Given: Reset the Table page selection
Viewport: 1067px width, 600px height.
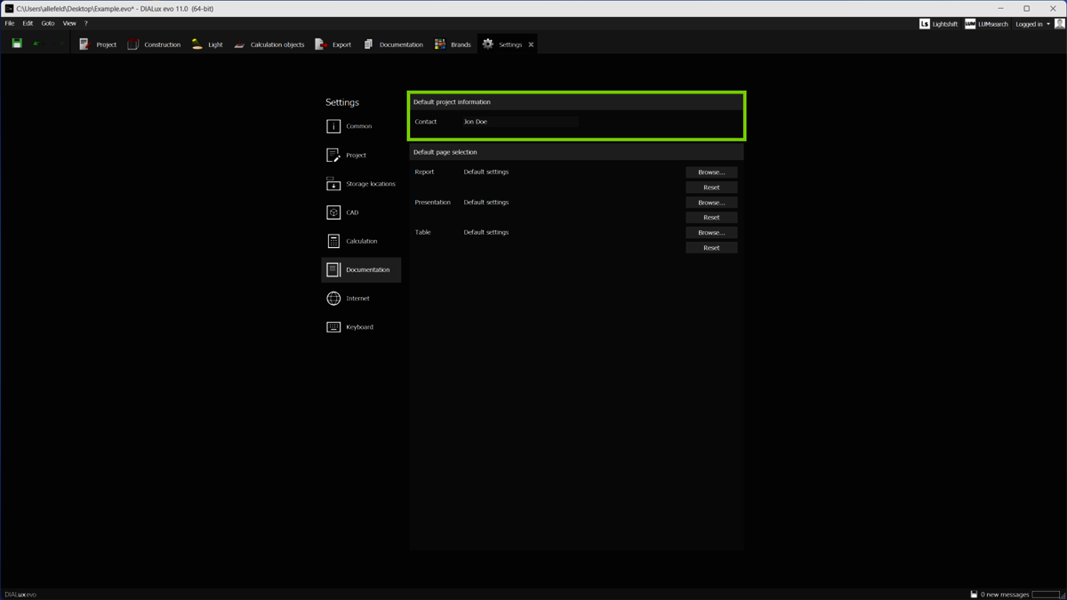Looking at the screenshot, I should (x=711, y=248).
